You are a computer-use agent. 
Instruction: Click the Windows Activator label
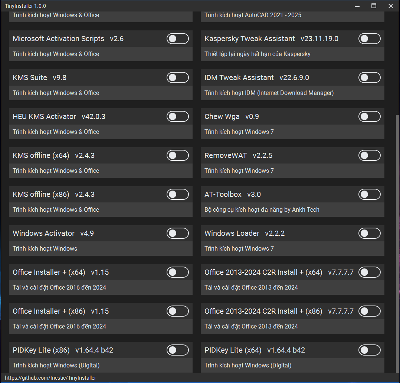[x=44, y=233]
